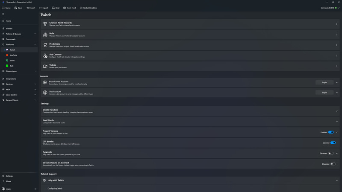Image resolution: width=342 pixels, height=192 pixels.
Task: Expand the Present Viewers chevron
Action: (x=337, y=132)
